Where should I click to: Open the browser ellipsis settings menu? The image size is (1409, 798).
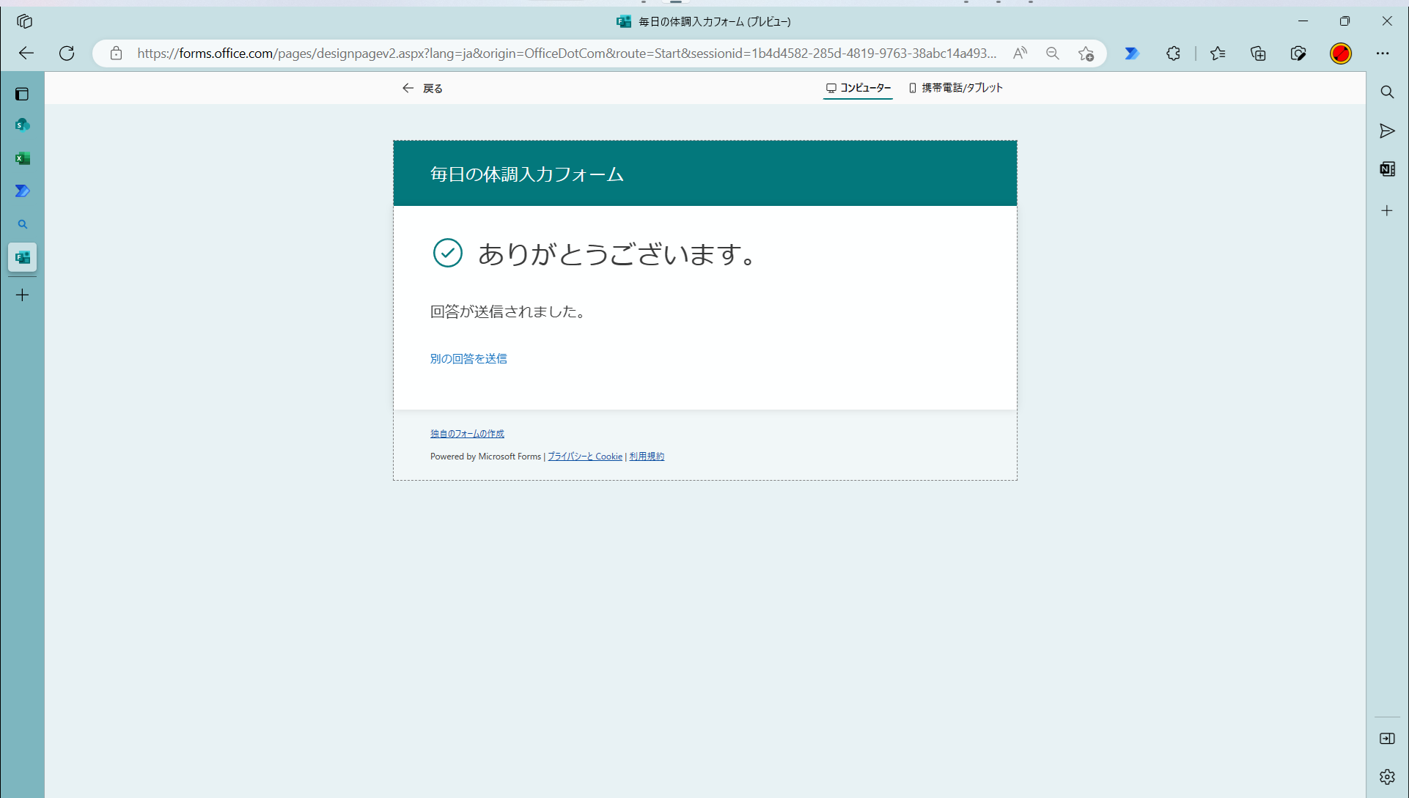(x=1383, y=53)
